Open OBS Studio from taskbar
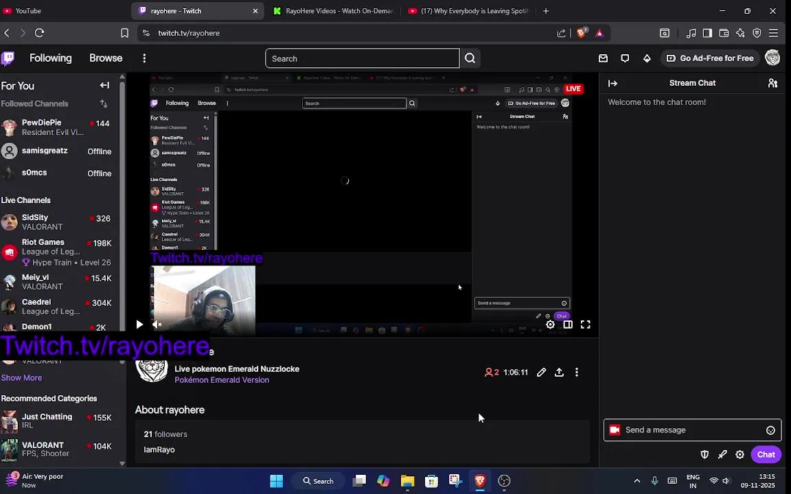 pyautogui.click(x=504, y=481)
